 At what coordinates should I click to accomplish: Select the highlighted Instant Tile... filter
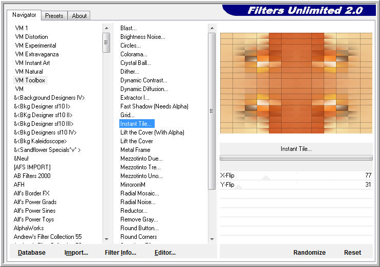click(137, 124)
